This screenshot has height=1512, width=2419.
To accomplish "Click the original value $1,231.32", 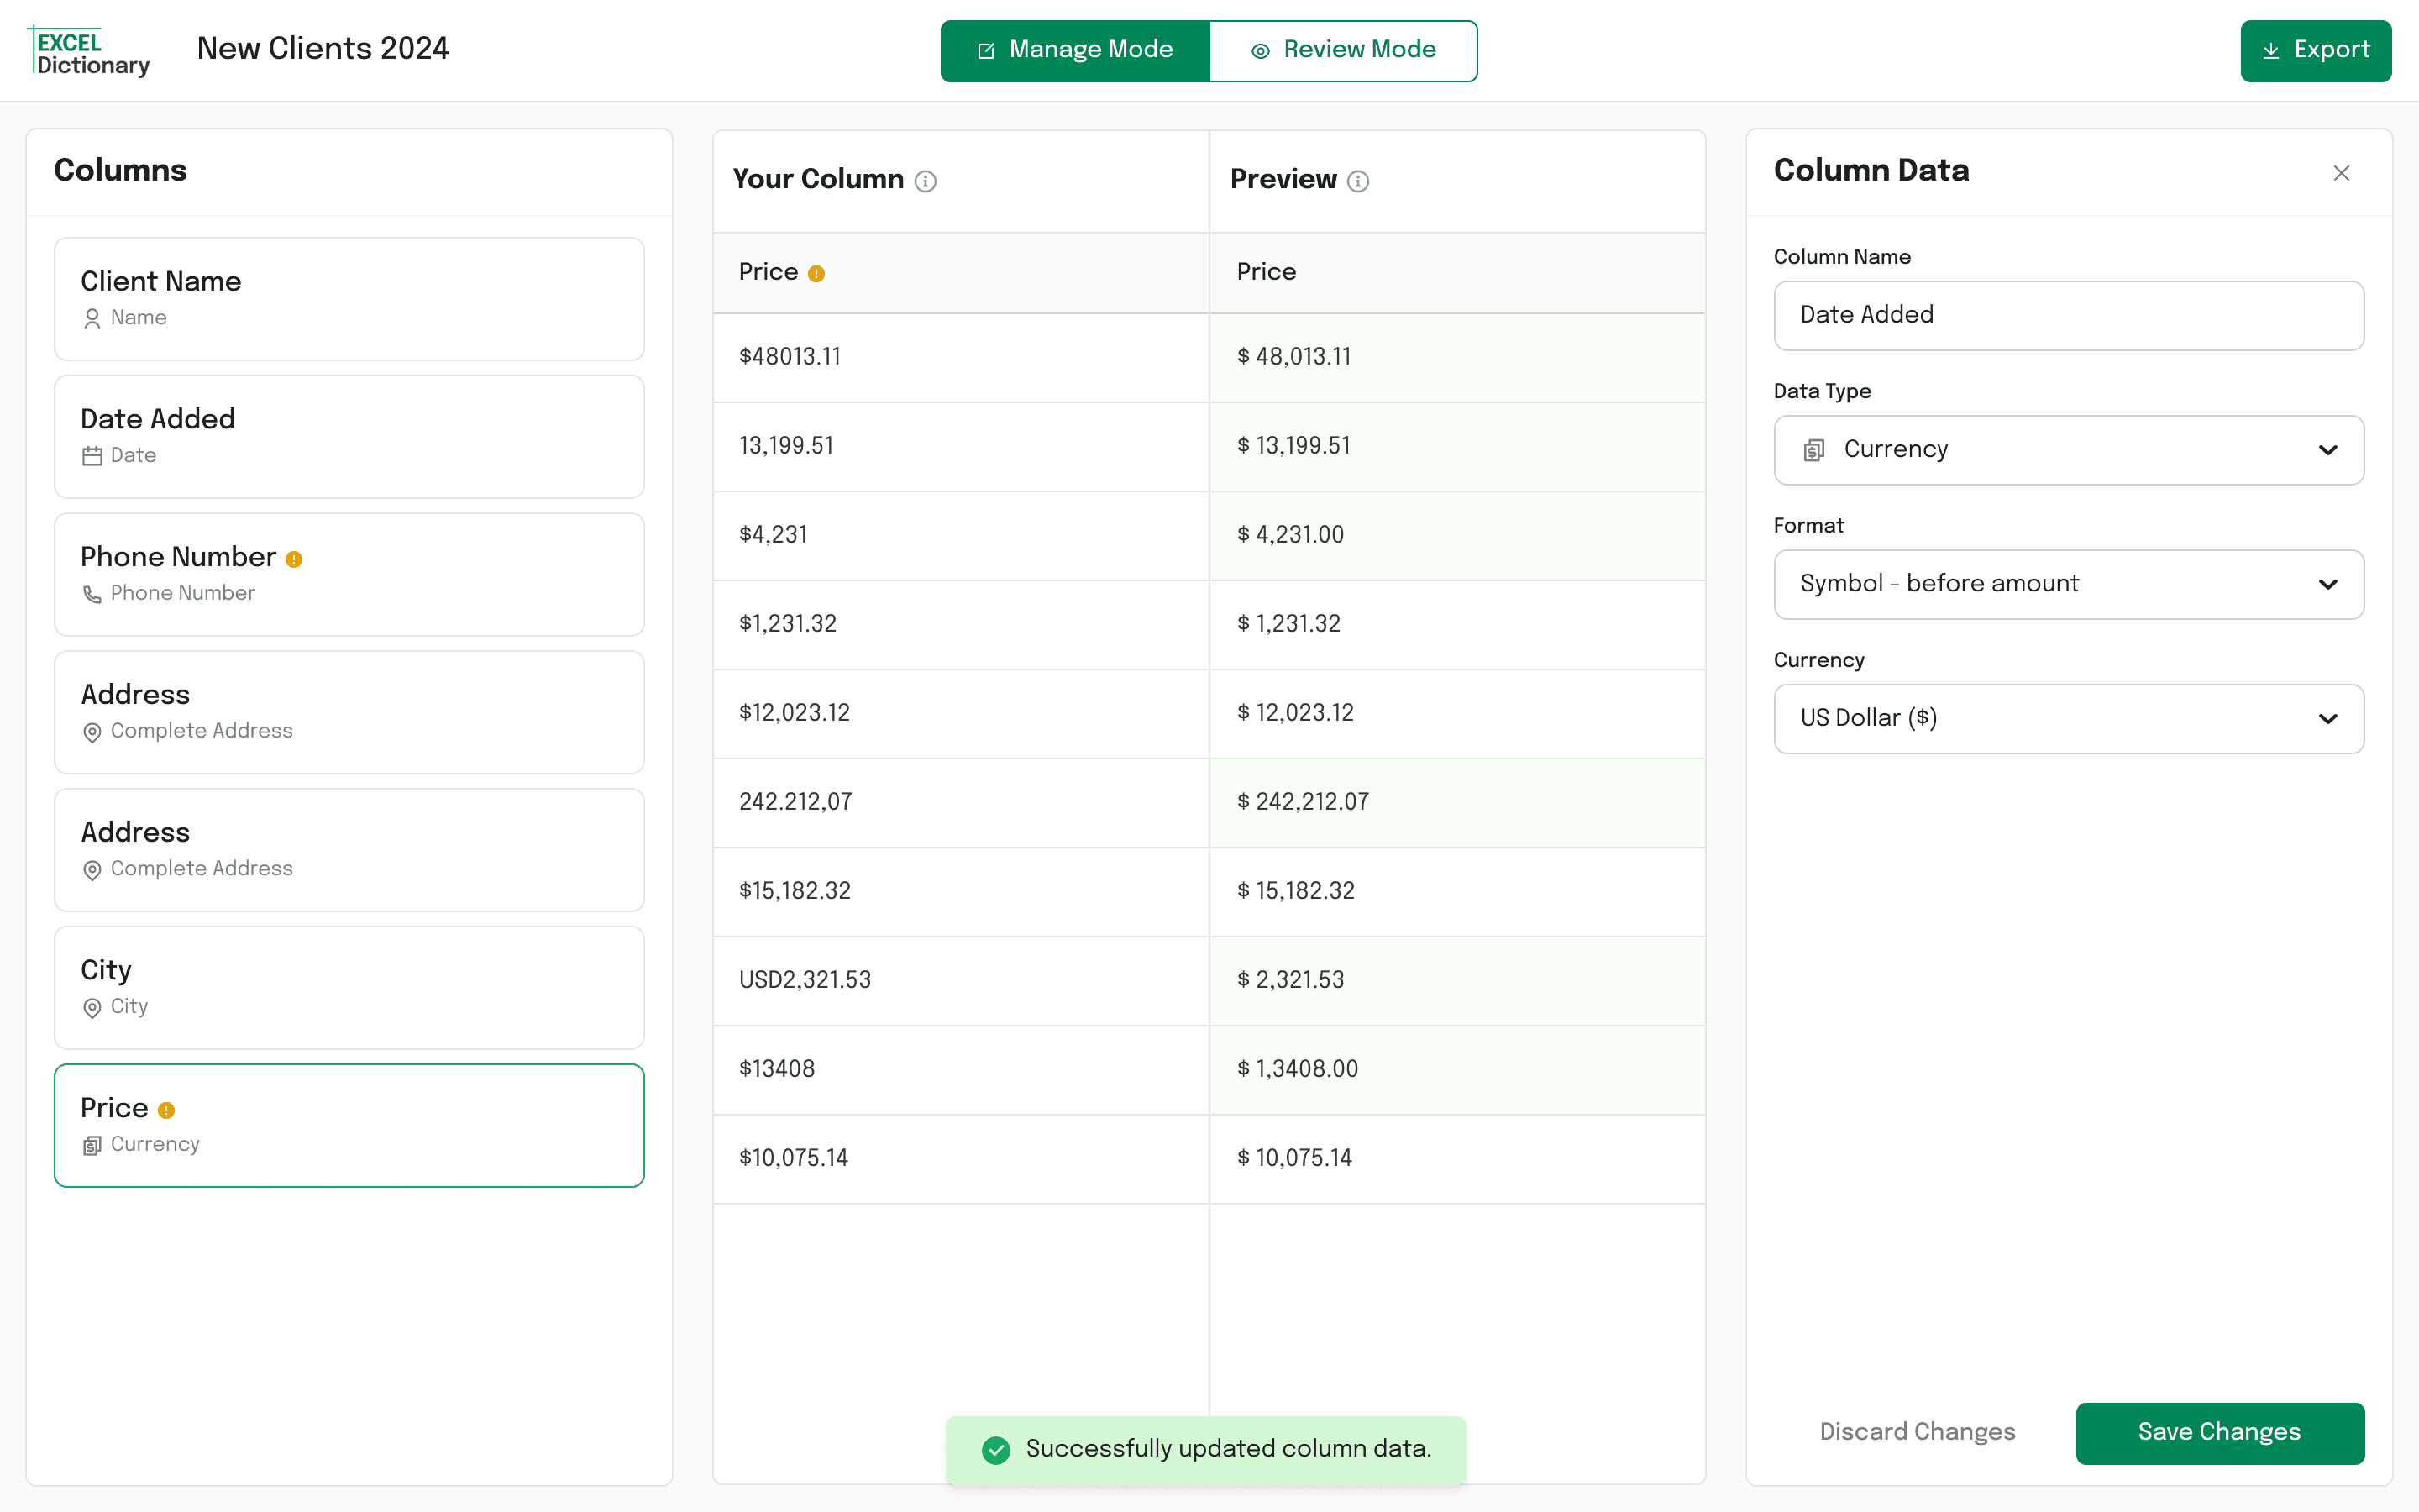I will pyautogui.click(x=788, y=624).
